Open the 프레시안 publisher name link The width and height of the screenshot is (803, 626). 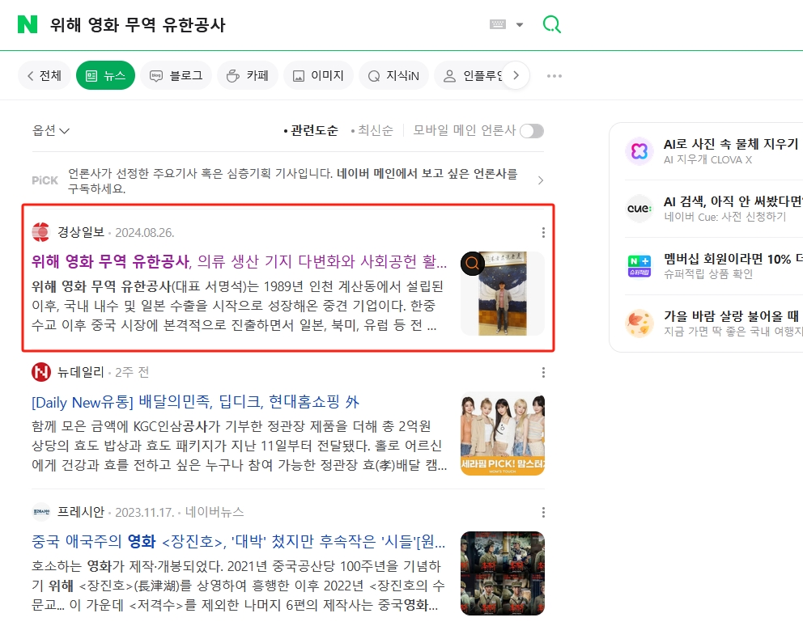[80, 512]
